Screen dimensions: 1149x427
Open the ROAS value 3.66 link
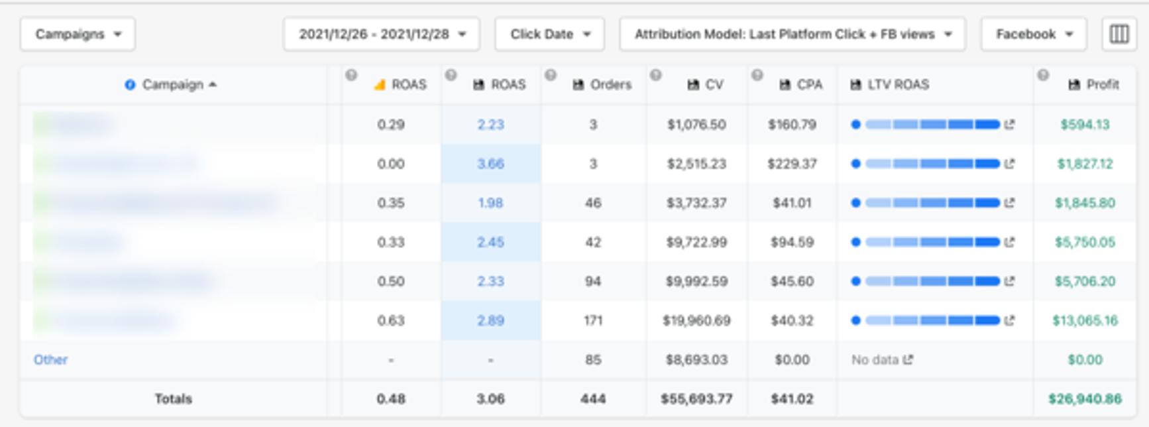click(491, 164)
